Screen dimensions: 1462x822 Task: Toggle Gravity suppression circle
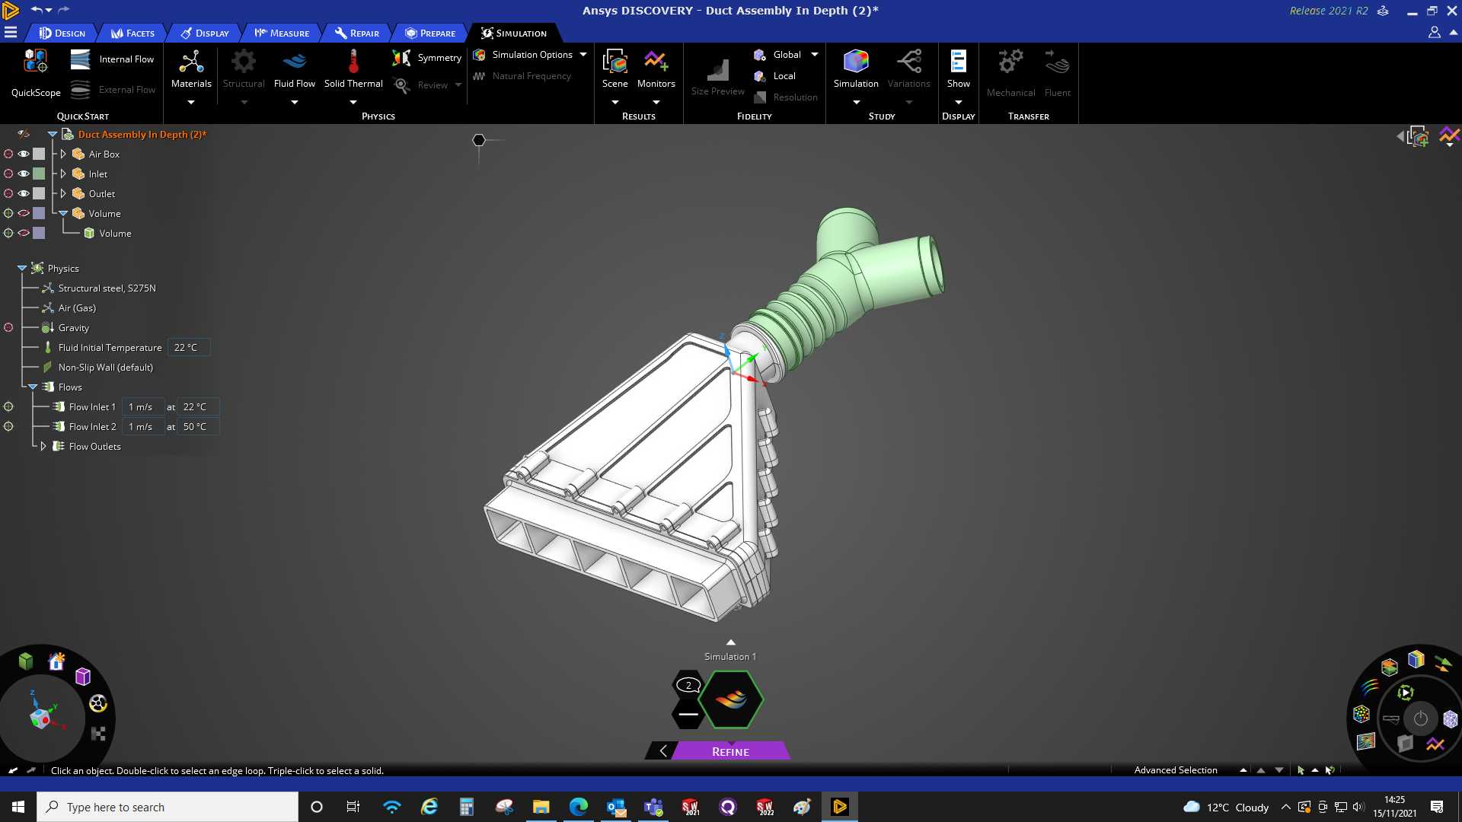tap(8, 327)
